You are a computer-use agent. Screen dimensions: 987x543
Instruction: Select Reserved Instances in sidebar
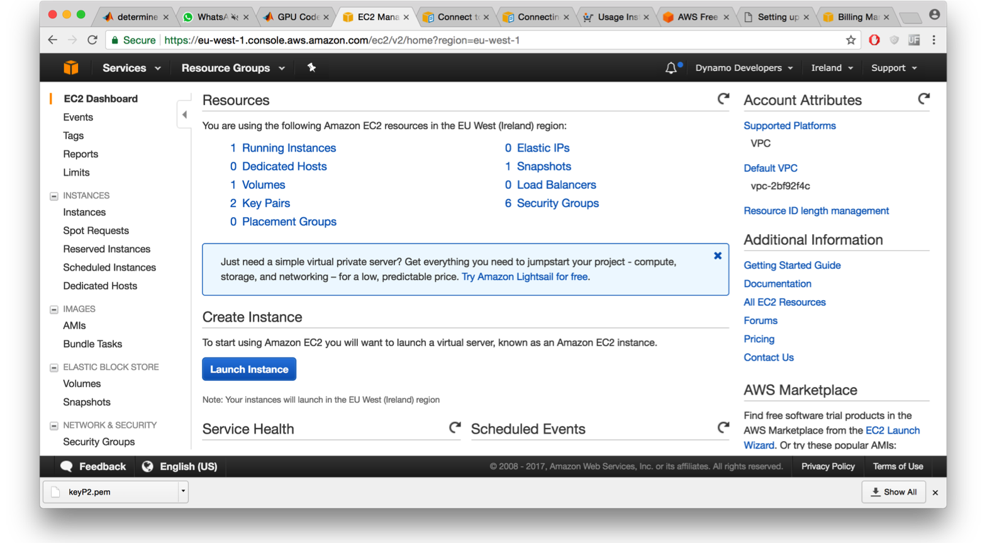(x=106, y=249)
